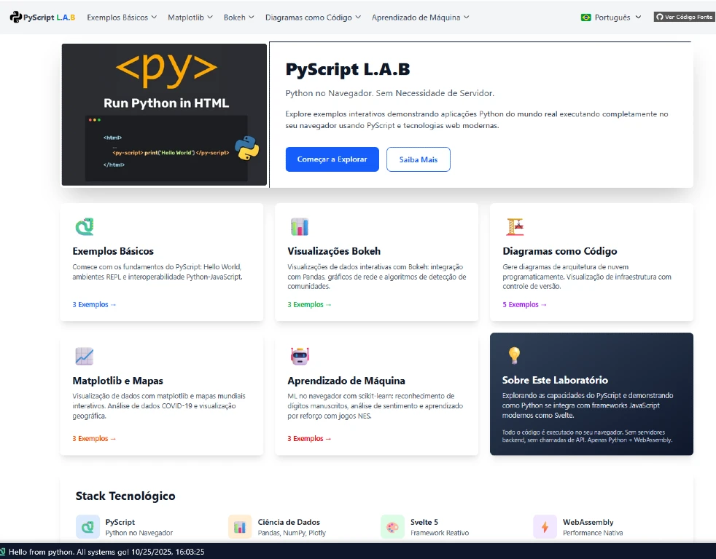The width and height of the screenshot is (716, 559).
Task: Click the Brazil flag icon
Action: pyautogui.click(x=586, y=17)
